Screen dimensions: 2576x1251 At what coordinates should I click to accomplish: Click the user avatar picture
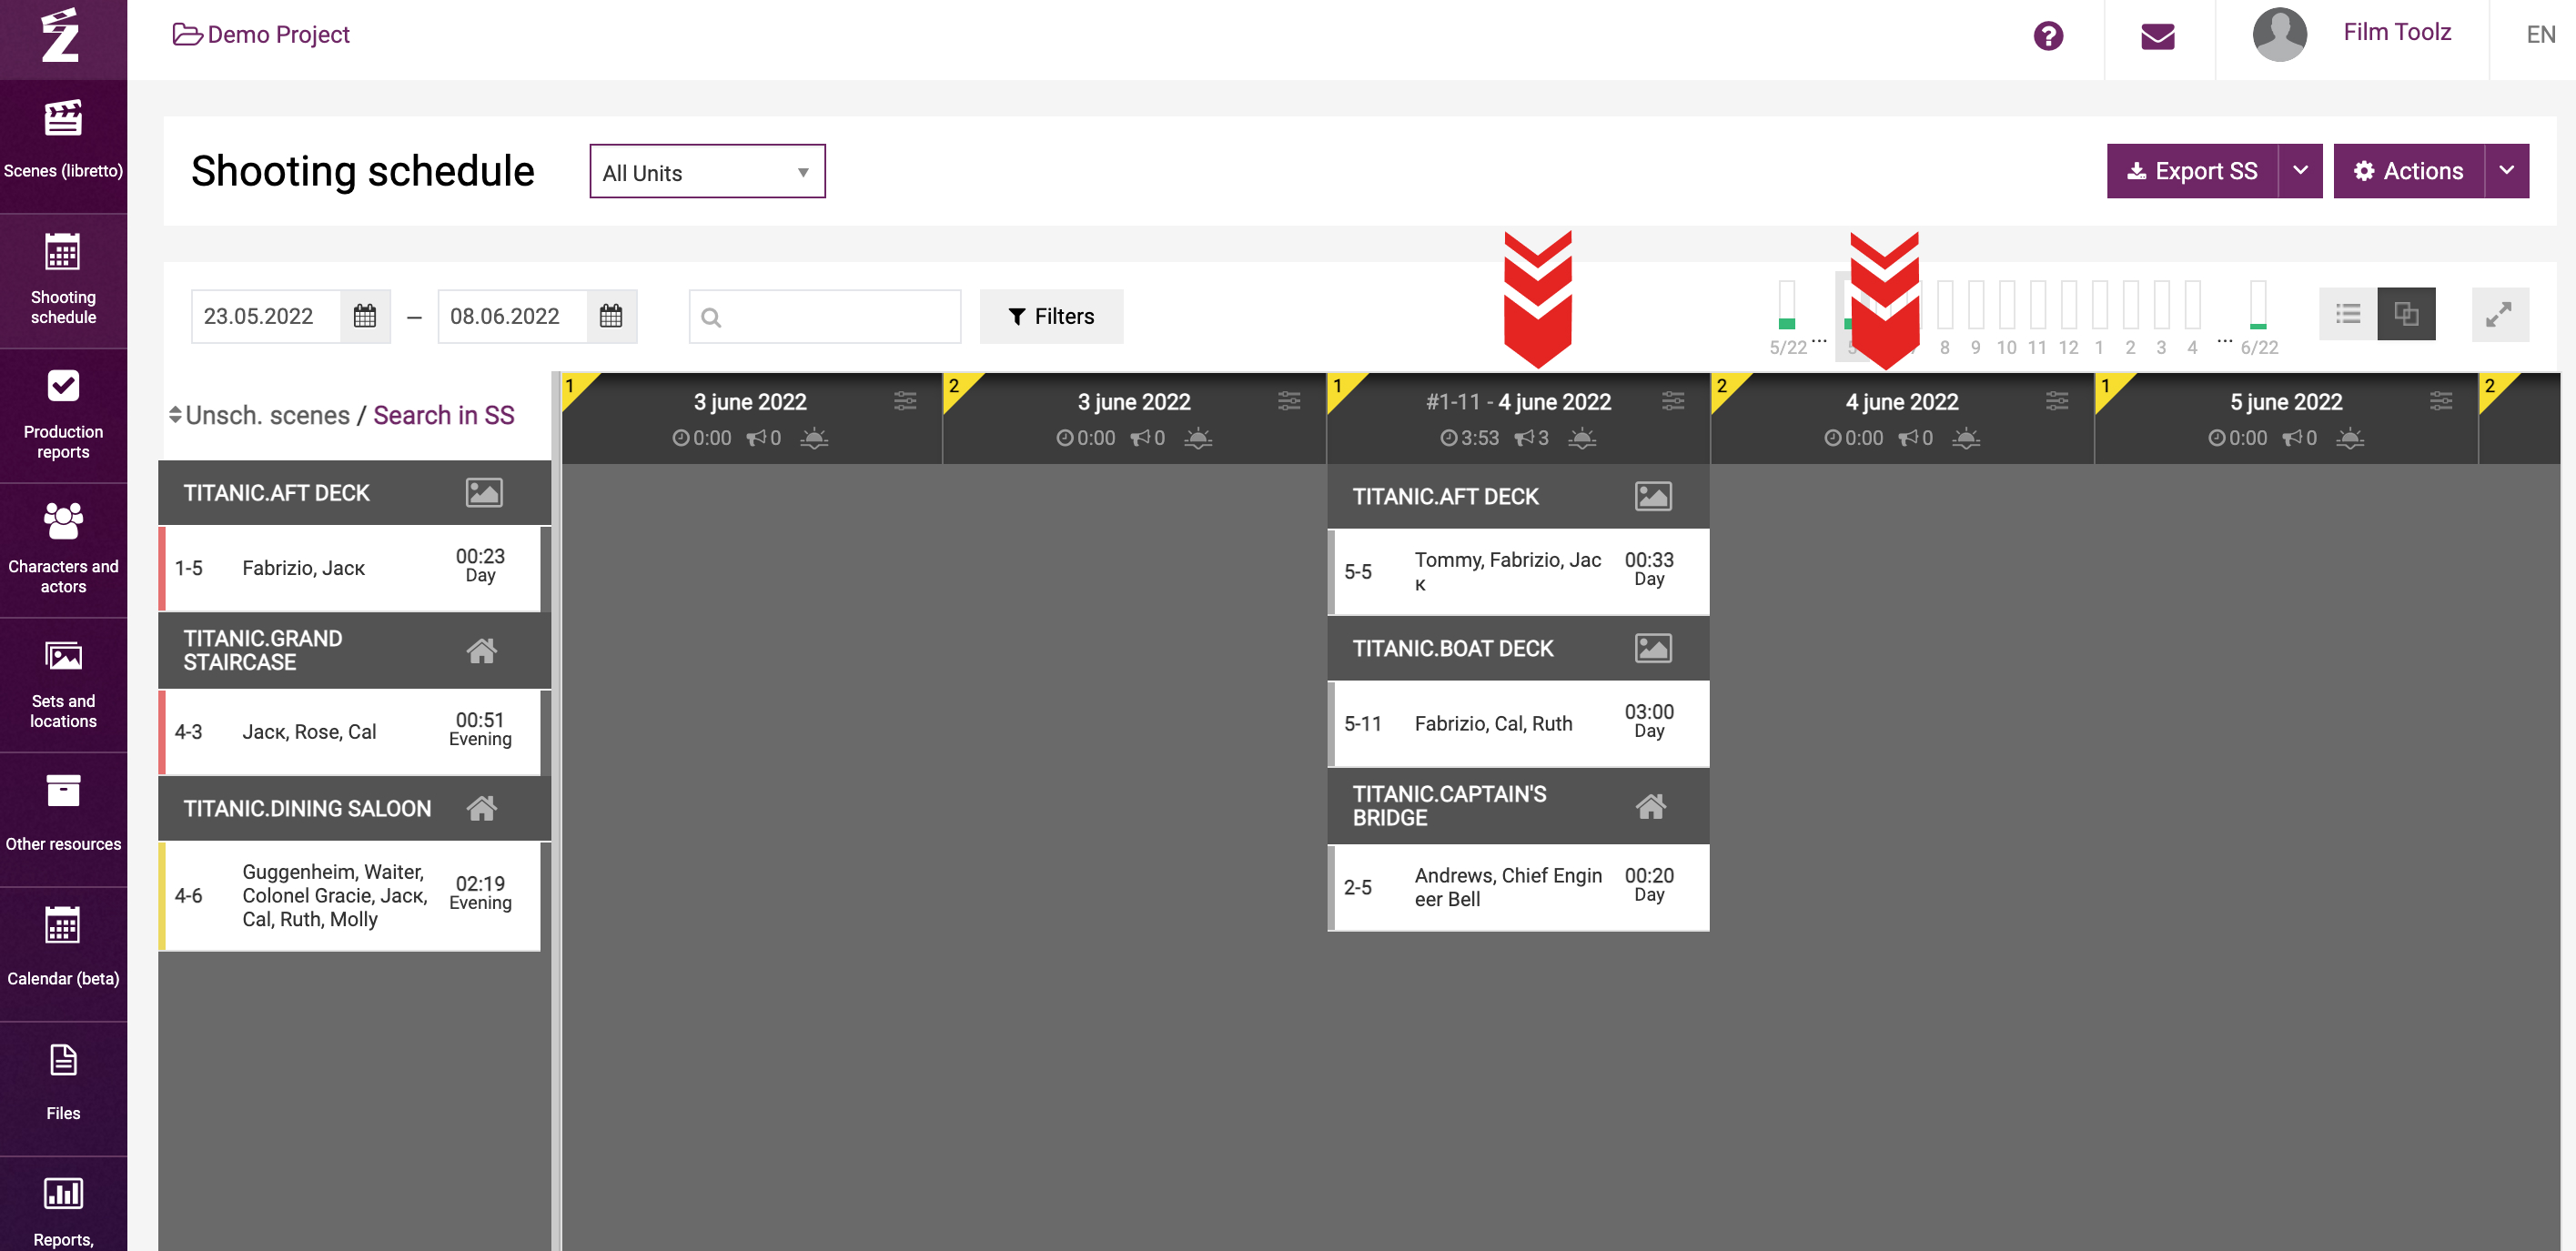tap(2279, 34)
